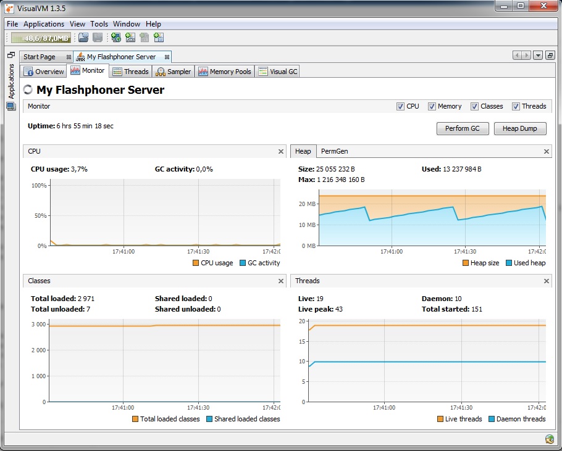562x451 pixels.
Task: Click the Add JMX Connection toolbar icon
Action: [130, 38]
